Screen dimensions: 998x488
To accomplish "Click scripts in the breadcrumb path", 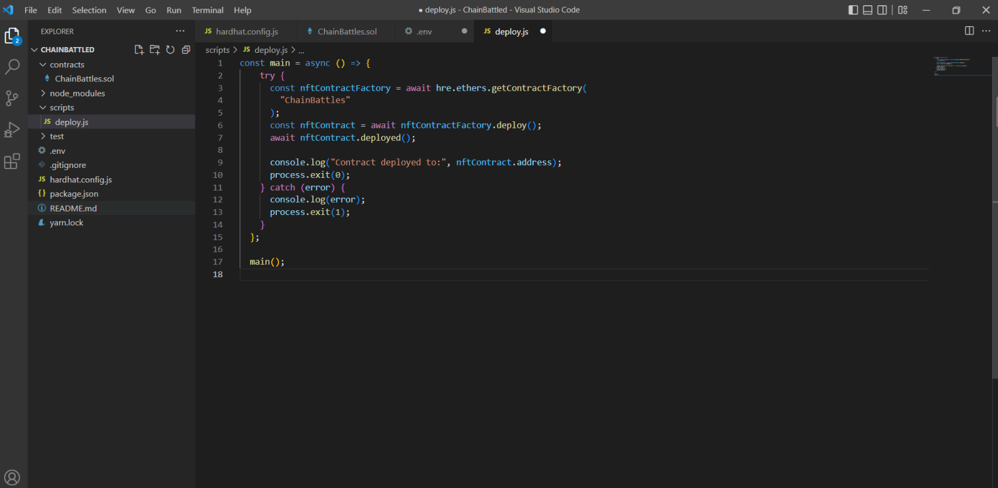I will (x=217, y=50).
